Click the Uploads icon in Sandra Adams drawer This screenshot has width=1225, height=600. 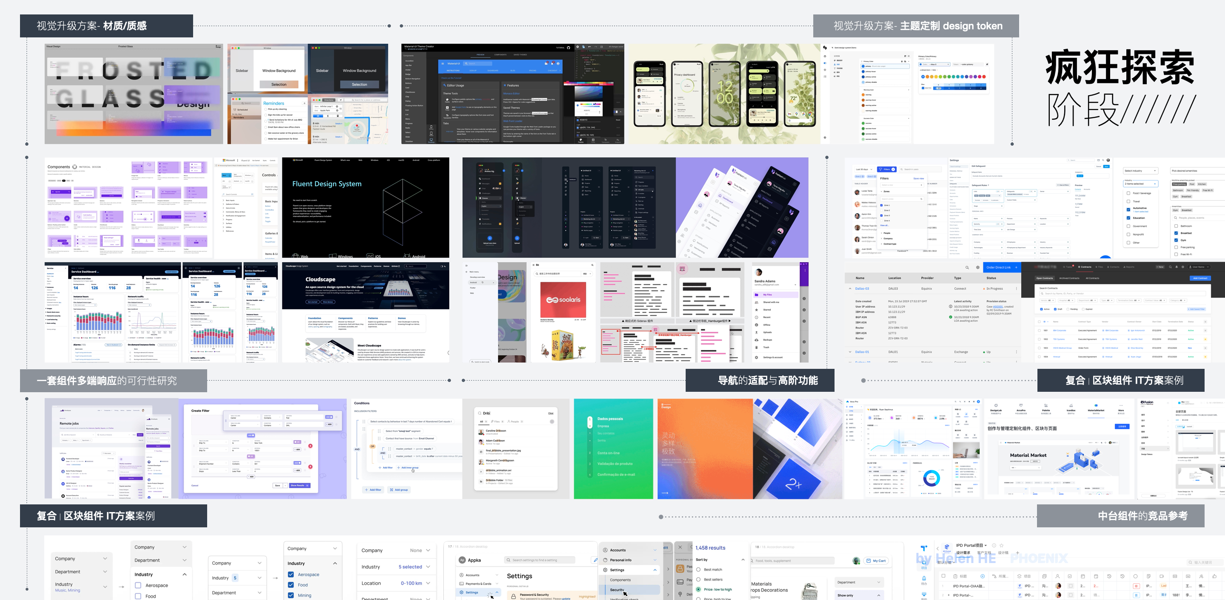[x=757, y=333]
